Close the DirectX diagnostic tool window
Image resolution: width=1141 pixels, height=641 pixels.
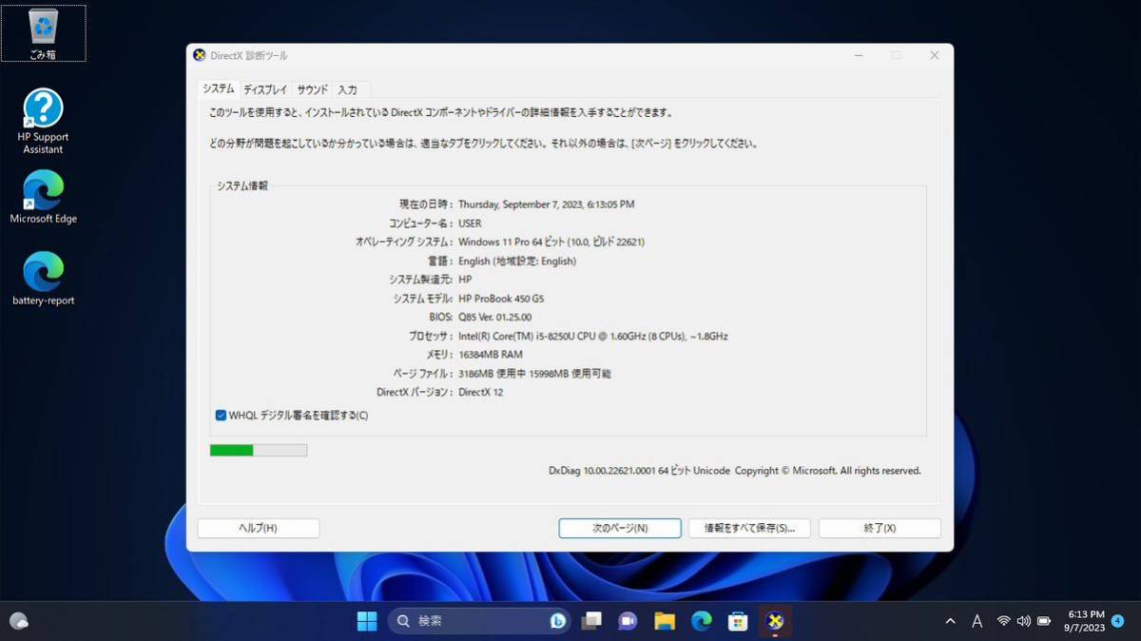934,55
